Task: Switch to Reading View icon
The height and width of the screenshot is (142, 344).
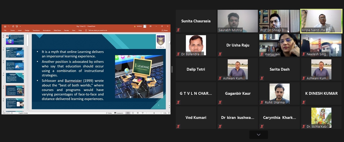Action: pos(137,113)
